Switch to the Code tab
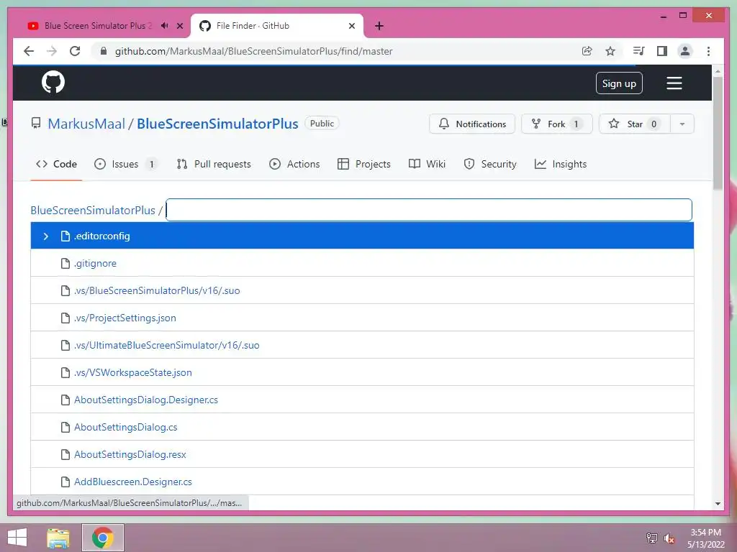The width and height of the screenshot is (737, 552). (x=56, y=164)
